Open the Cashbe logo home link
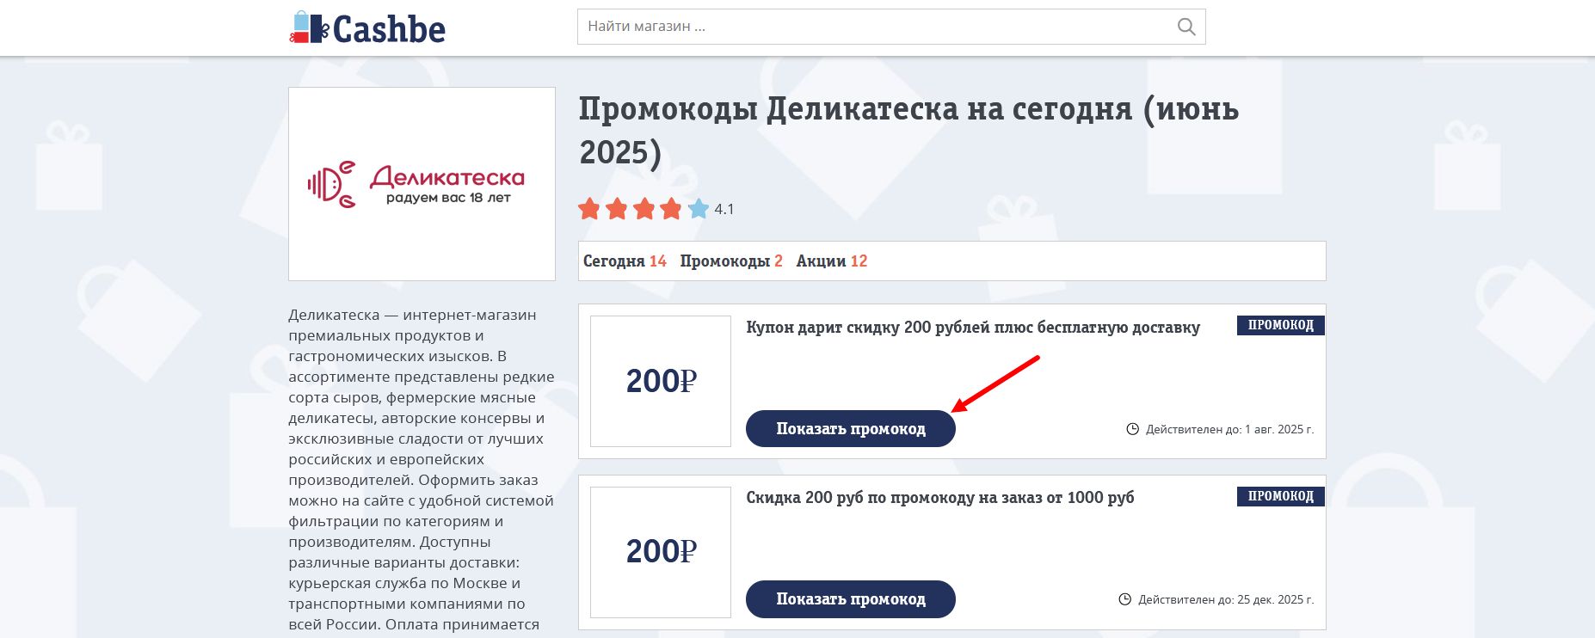This screenshot has height=638, width=1595. coord(367,28)
